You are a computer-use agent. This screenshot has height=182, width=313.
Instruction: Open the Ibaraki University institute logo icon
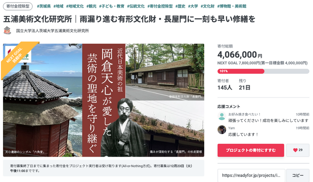click(x=7, y=31)
